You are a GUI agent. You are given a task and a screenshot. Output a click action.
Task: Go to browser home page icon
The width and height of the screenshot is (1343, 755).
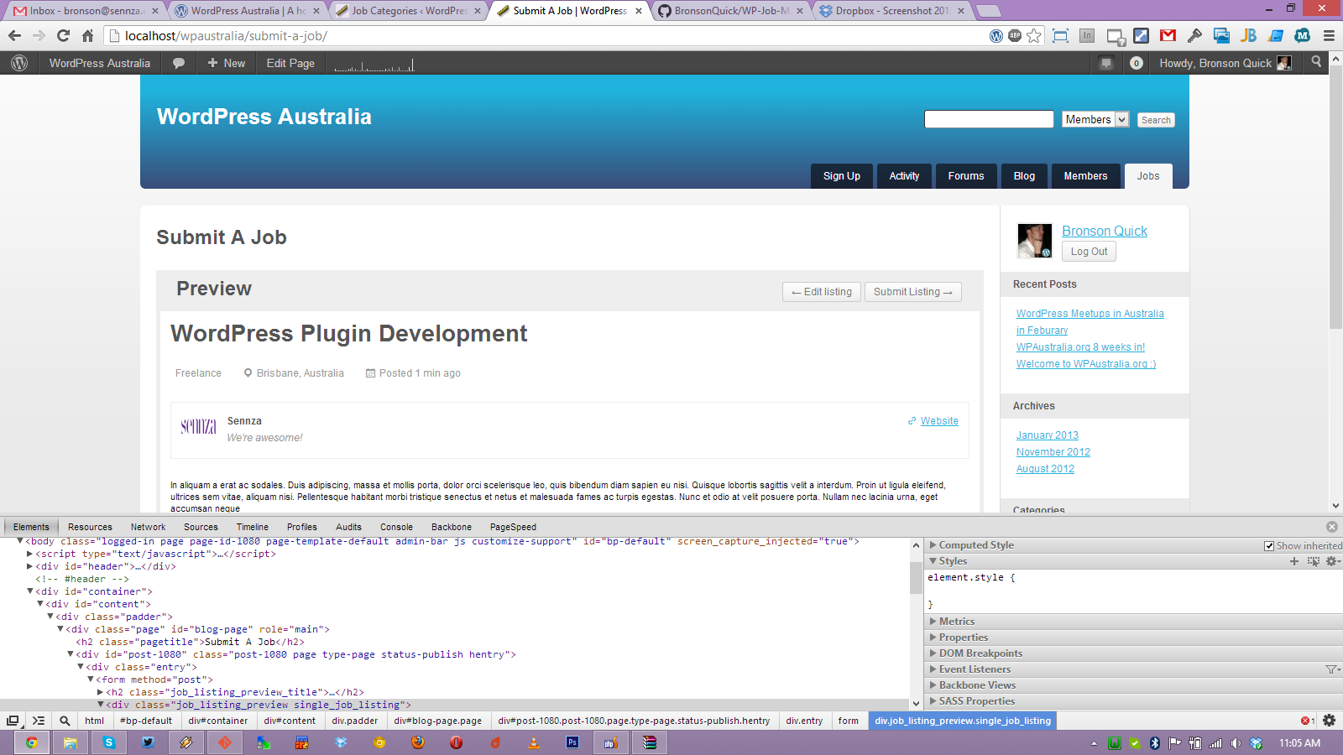click(x=87, y=35)
